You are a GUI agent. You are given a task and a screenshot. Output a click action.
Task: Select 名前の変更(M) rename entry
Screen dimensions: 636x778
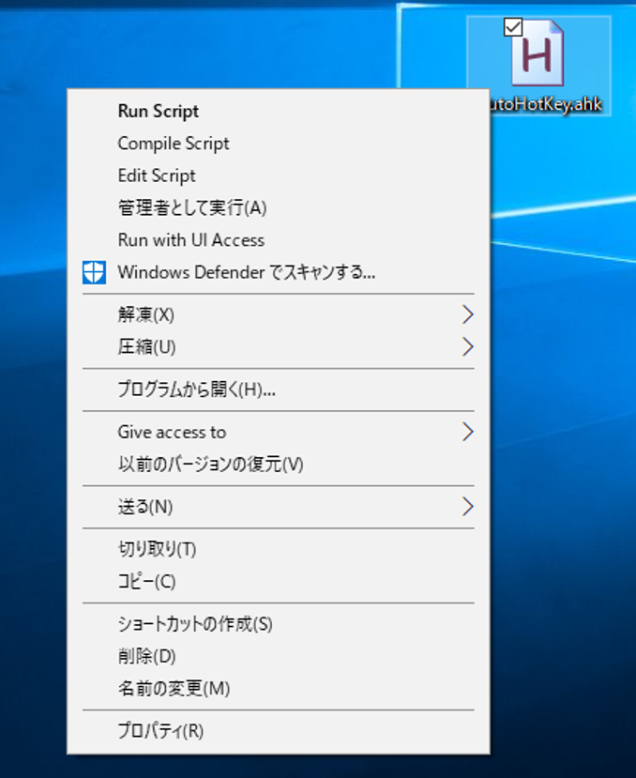pos(279,689)
